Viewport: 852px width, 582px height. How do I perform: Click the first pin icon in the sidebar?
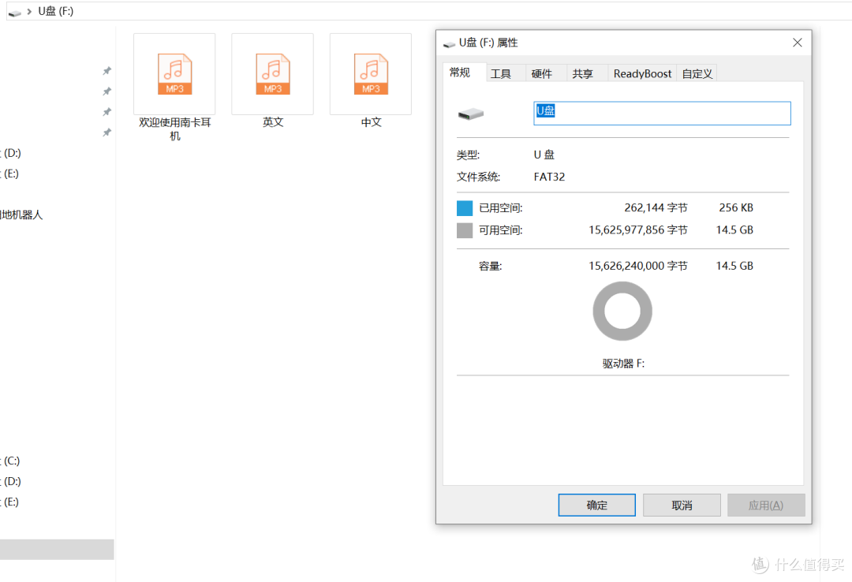point(107,71)
